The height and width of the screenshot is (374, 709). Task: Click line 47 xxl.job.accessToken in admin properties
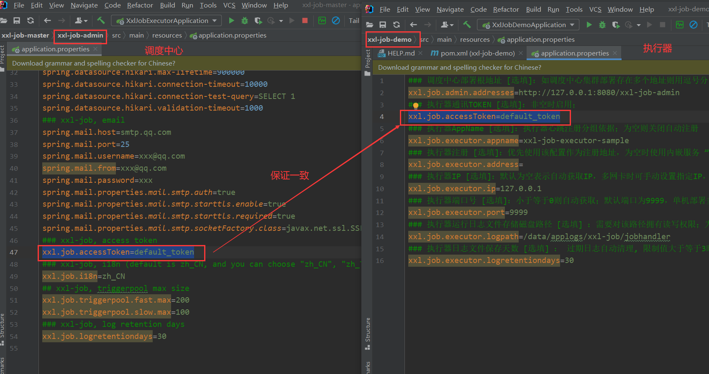click(x=118, y=252)
